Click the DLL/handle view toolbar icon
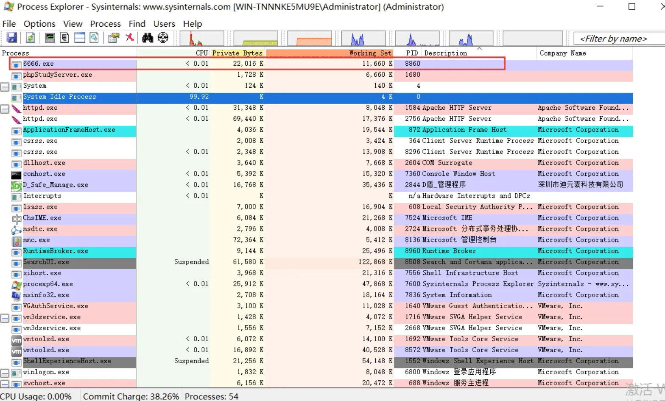The height and width of the screenshot is (401, 665). (94, 38)
